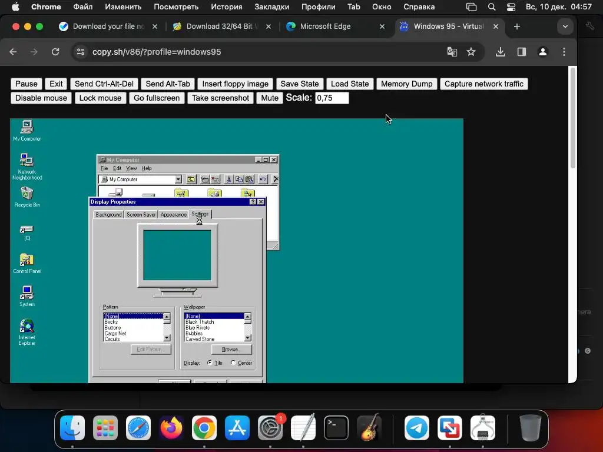Click the browser translate page icon
This screenshot has height=452, width=603.
tap(452, 52)
